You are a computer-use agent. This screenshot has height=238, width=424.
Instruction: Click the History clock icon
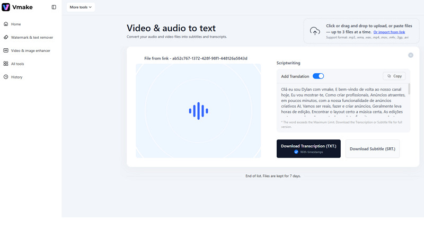(6, 77)
